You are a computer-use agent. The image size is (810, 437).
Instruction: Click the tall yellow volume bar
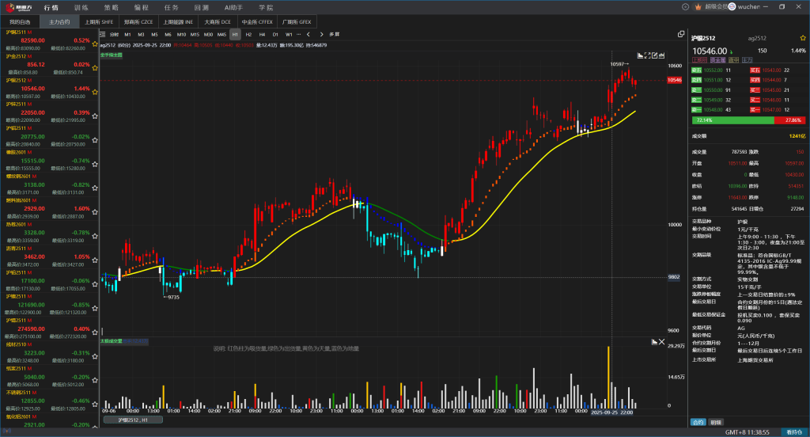tap(608, 378)
